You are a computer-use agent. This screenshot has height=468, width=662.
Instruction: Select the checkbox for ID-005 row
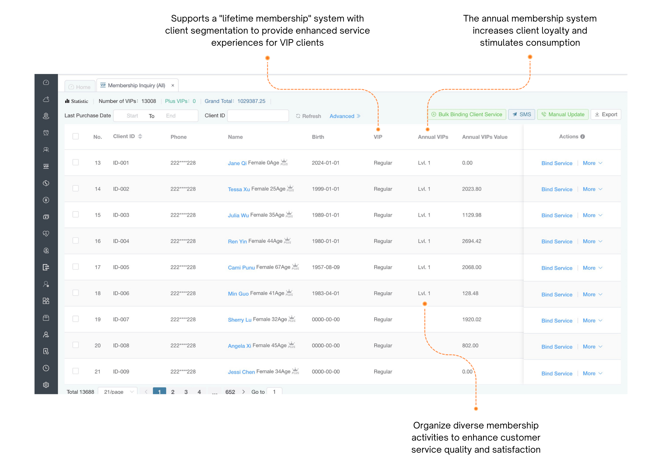pos(76,267)
